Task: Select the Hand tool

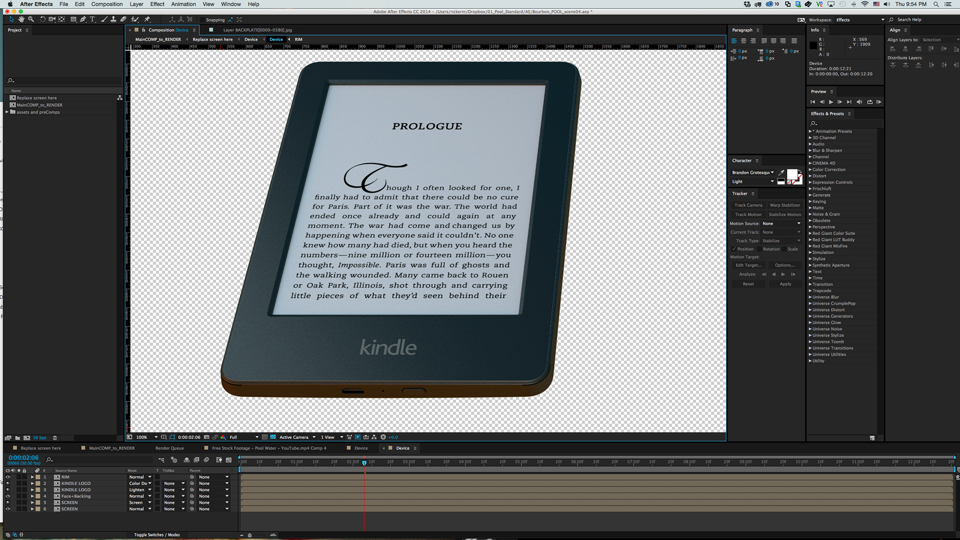Action: [21, 19]
